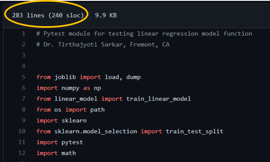Screen dimensions: 270x162
Task: Click line number 2 in the gutter
Action: (23, 45)
